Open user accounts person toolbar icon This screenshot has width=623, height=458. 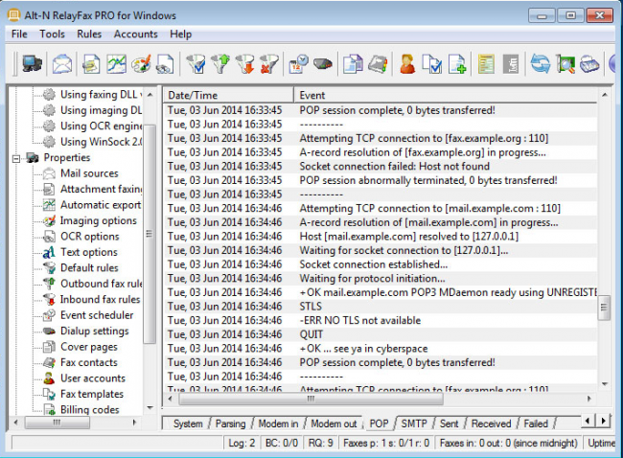click(x=407, y=64)
